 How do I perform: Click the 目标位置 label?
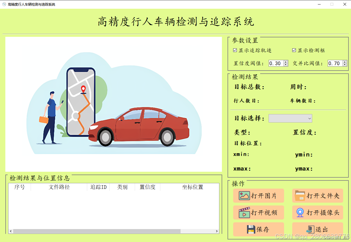click(x=248, y=143)
